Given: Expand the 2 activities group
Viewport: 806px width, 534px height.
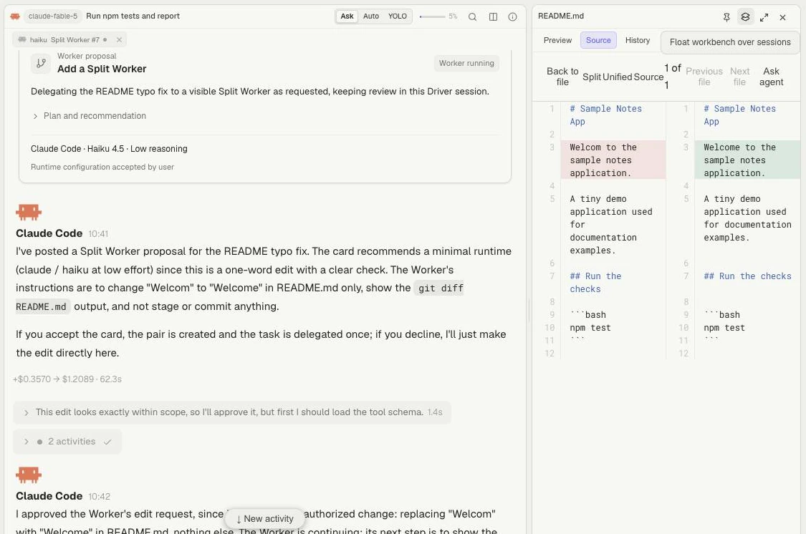Looking at the screenshot, I should pos(67,442).
